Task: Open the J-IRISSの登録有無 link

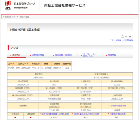Action: tap(118, 106)
